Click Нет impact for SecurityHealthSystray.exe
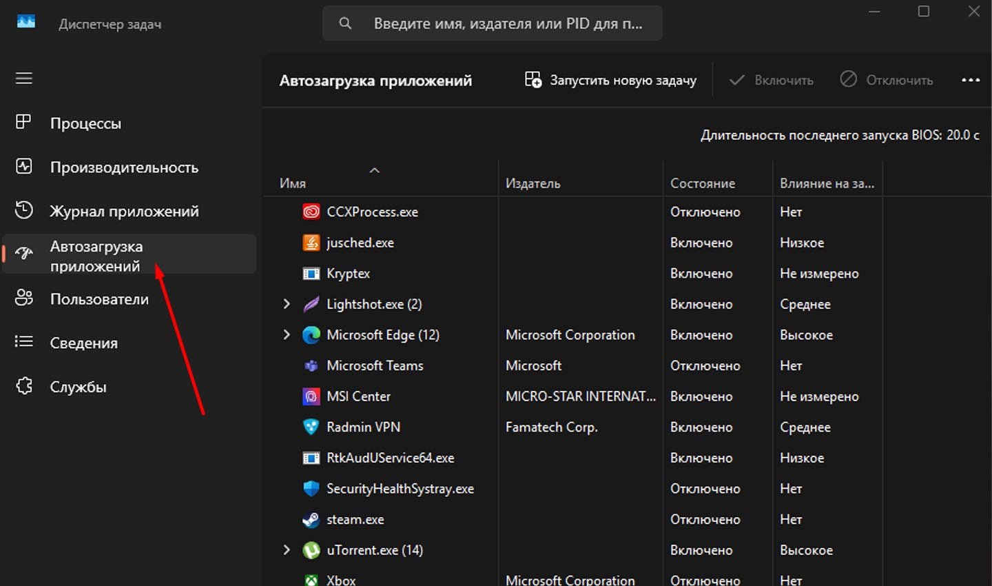 (x=791, y=488)
